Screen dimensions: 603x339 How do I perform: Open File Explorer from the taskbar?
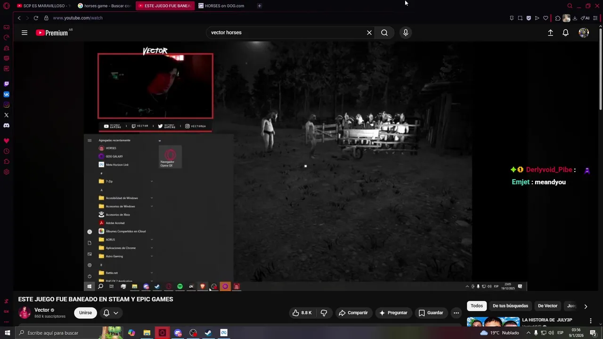pyautogui.click(x=147, y=333)
